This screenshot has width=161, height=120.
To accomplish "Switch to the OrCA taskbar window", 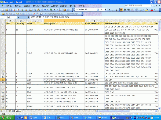I will point(62,118).
